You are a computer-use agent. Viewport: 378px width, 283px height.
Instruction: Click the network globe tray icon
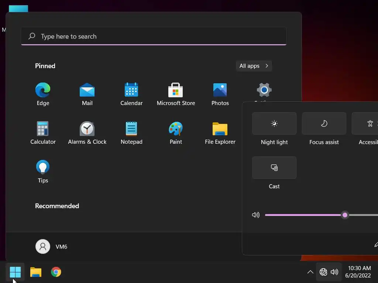point(323,272)
